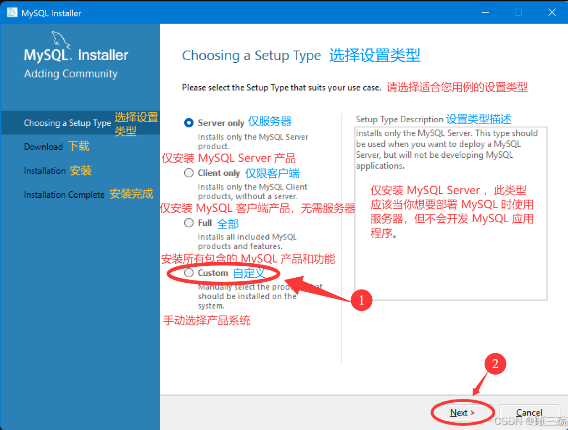Screen dimensions: 568x430
Task: Click the 'Setup Type Description' label
Action: coord(400,120)
